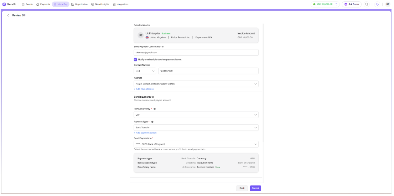Viewport: 394px width, 196px height.
Task: Show the full account number
Action: click(x=217, y=167)
